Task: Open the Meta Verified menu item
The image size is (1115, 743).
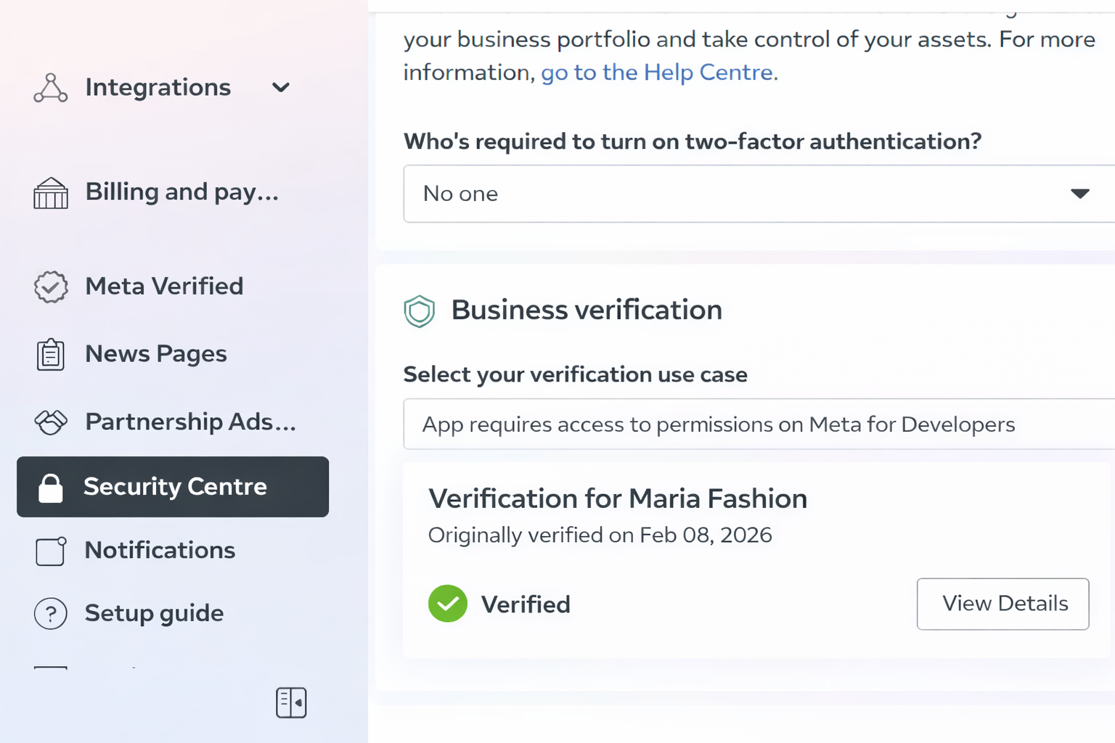Action: click(164, 287)
